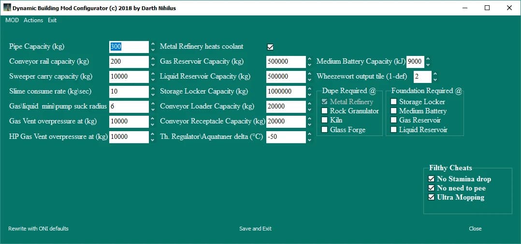This screenshot has height=244, width=521.
Task: Enable Foundation Required at Gas Reservoir
Action: tap(394, 120)
